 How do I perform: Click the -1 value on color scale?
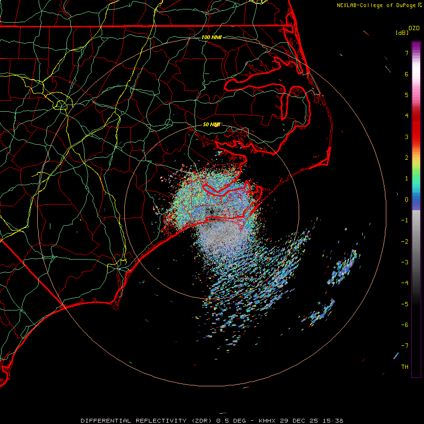[x=405, y=220]
